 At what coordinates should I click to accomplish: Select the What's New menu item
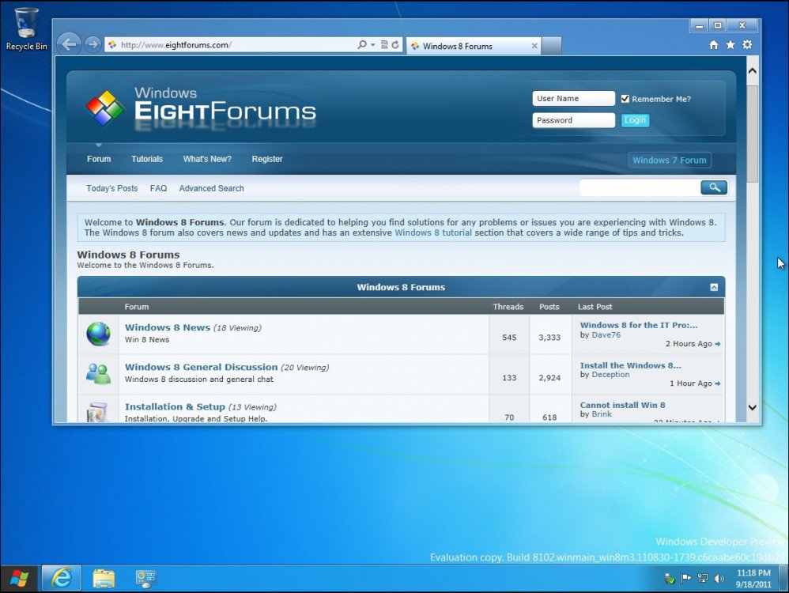coord(206,159)
